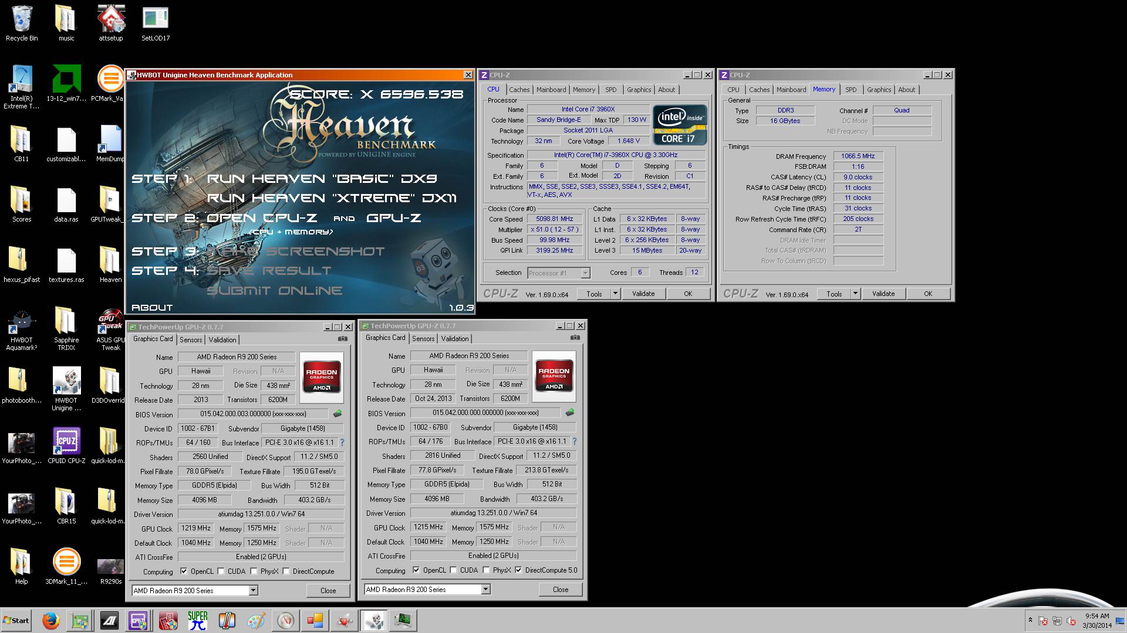
Task: Toggle PhysX checkbox in right GPU-Z
Action: [486, 570]
